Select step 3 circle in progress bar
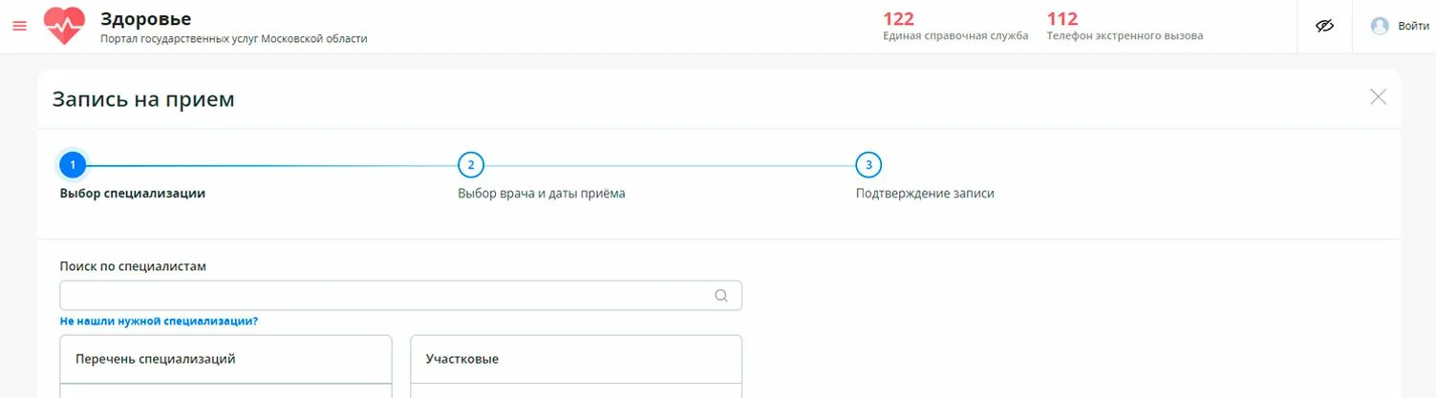The image size is (1436, 398). click(x=868, y=165)
